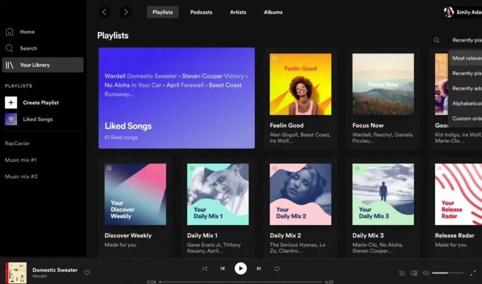Switch to the Podcasts tab
The width and height of the screenshot is (482, 284).
click(x=201, y=12)
